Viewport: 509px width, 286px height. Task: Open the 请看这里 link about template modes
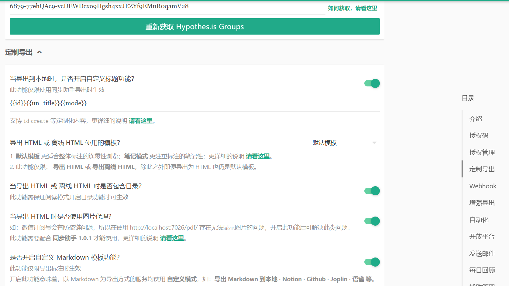258,156
